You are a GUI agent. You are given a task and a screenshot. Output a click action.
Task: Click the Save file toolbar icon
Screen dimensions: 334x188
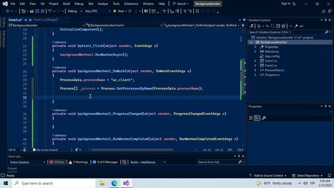click(37, 11)
